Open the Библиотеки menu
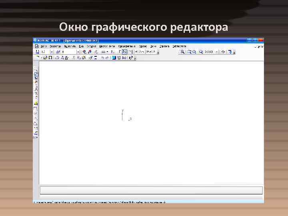The image size is (288, 216). (x=179, y=46)
